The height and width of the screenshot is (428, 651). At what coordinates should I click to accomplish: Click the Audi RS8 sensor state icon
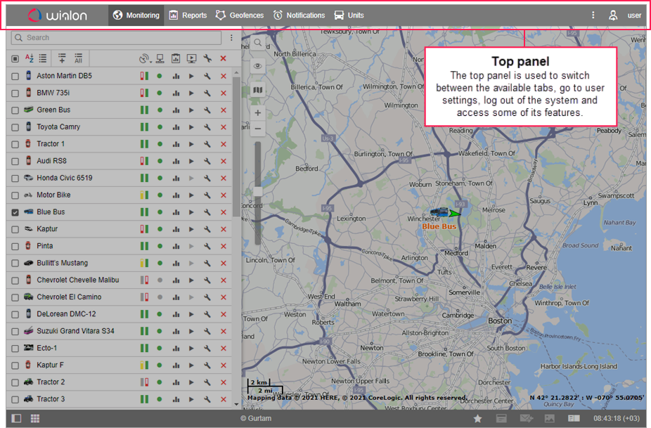point(144,161)
